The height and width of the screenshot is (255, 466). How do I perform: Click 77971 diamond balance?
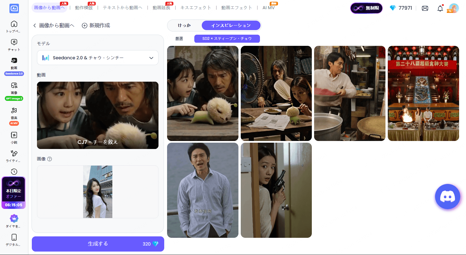[405, 8]
